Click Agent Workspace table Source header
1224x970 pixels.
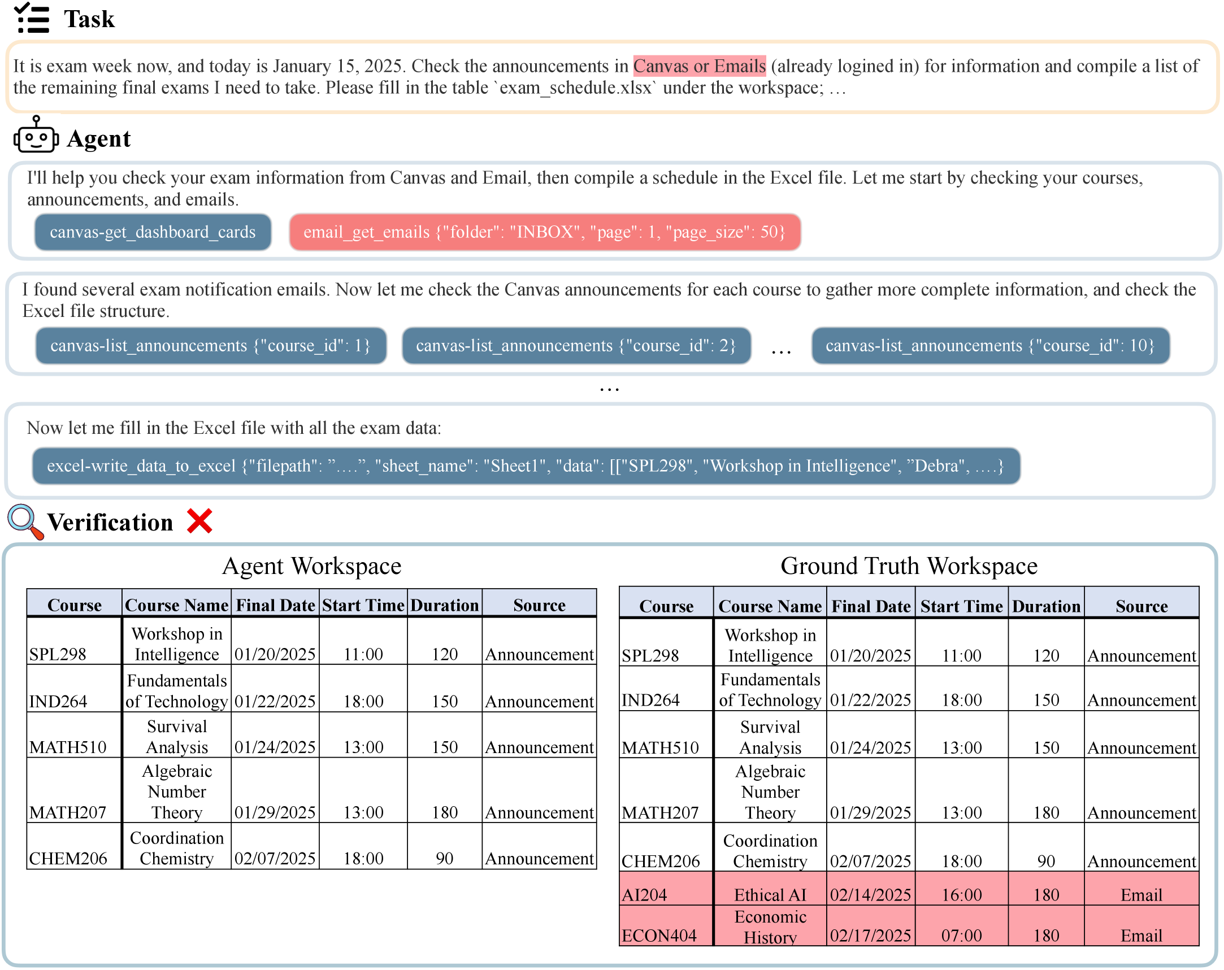point(539,605)
